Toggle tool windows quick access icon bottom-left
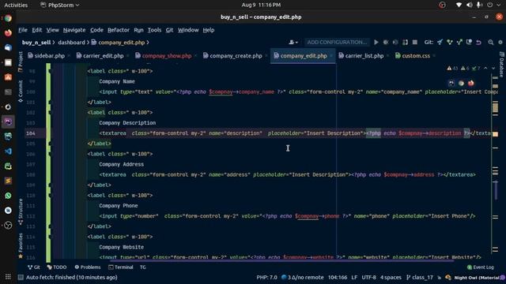The image size is (506, 284). 21,277
